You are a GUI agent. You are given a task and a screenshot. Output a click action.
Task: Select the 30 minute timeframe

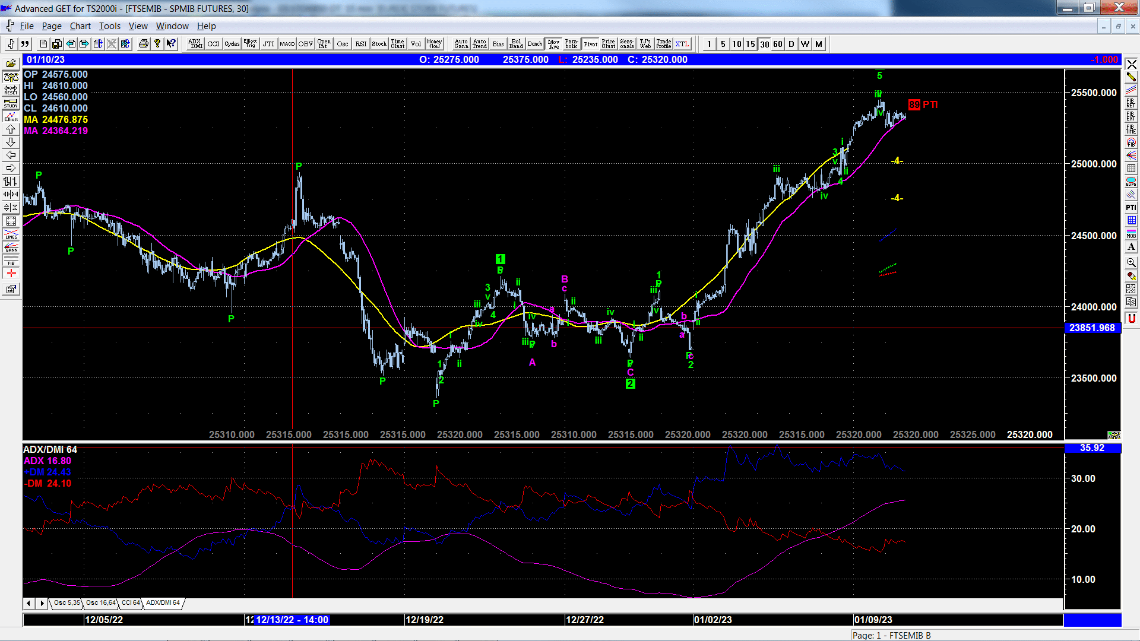point(764,44)
